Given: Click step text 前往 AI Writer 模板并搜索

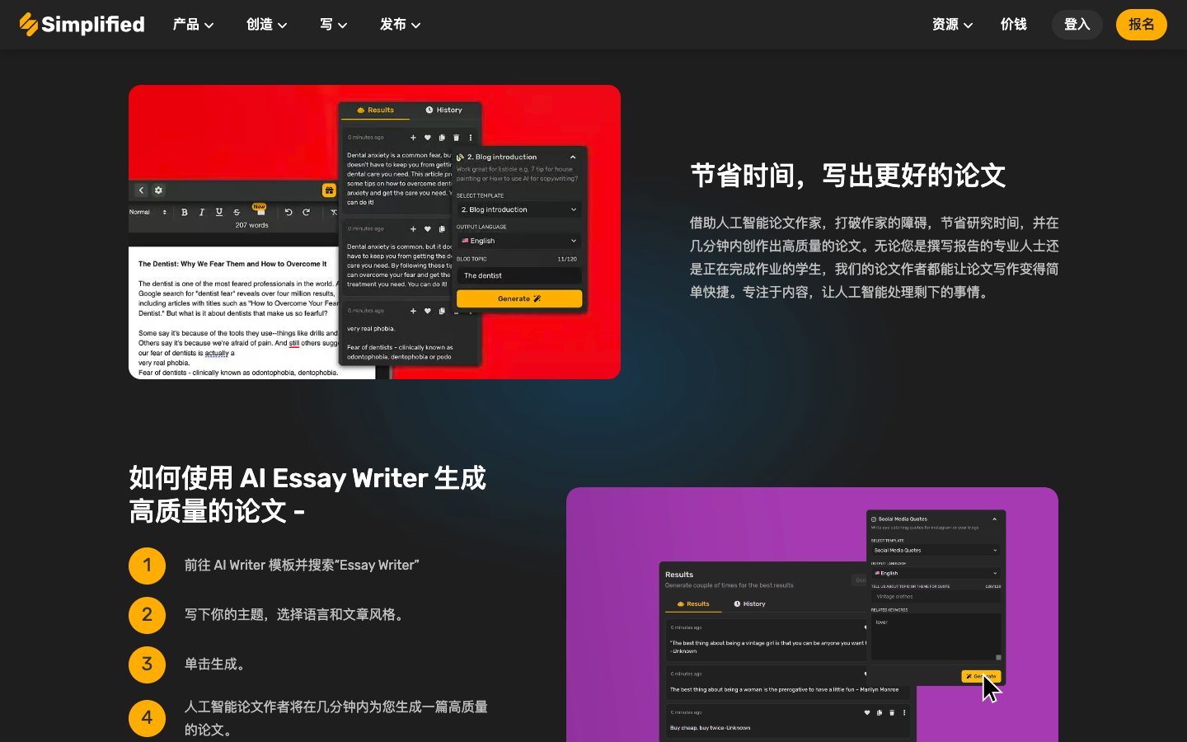Looking at the screenshot, I should click(302, 566).
